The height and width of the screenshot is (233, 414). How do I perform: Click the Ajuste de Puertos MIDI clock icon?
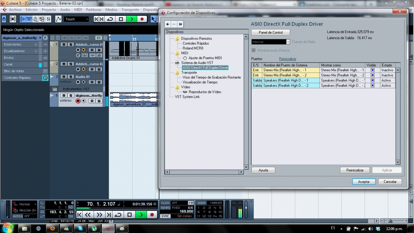tap(185, 58)
